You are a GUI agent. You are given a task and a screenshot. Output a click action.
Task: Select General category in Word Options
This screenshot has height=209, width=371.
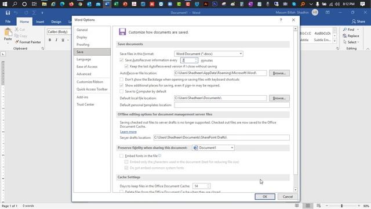92,30
